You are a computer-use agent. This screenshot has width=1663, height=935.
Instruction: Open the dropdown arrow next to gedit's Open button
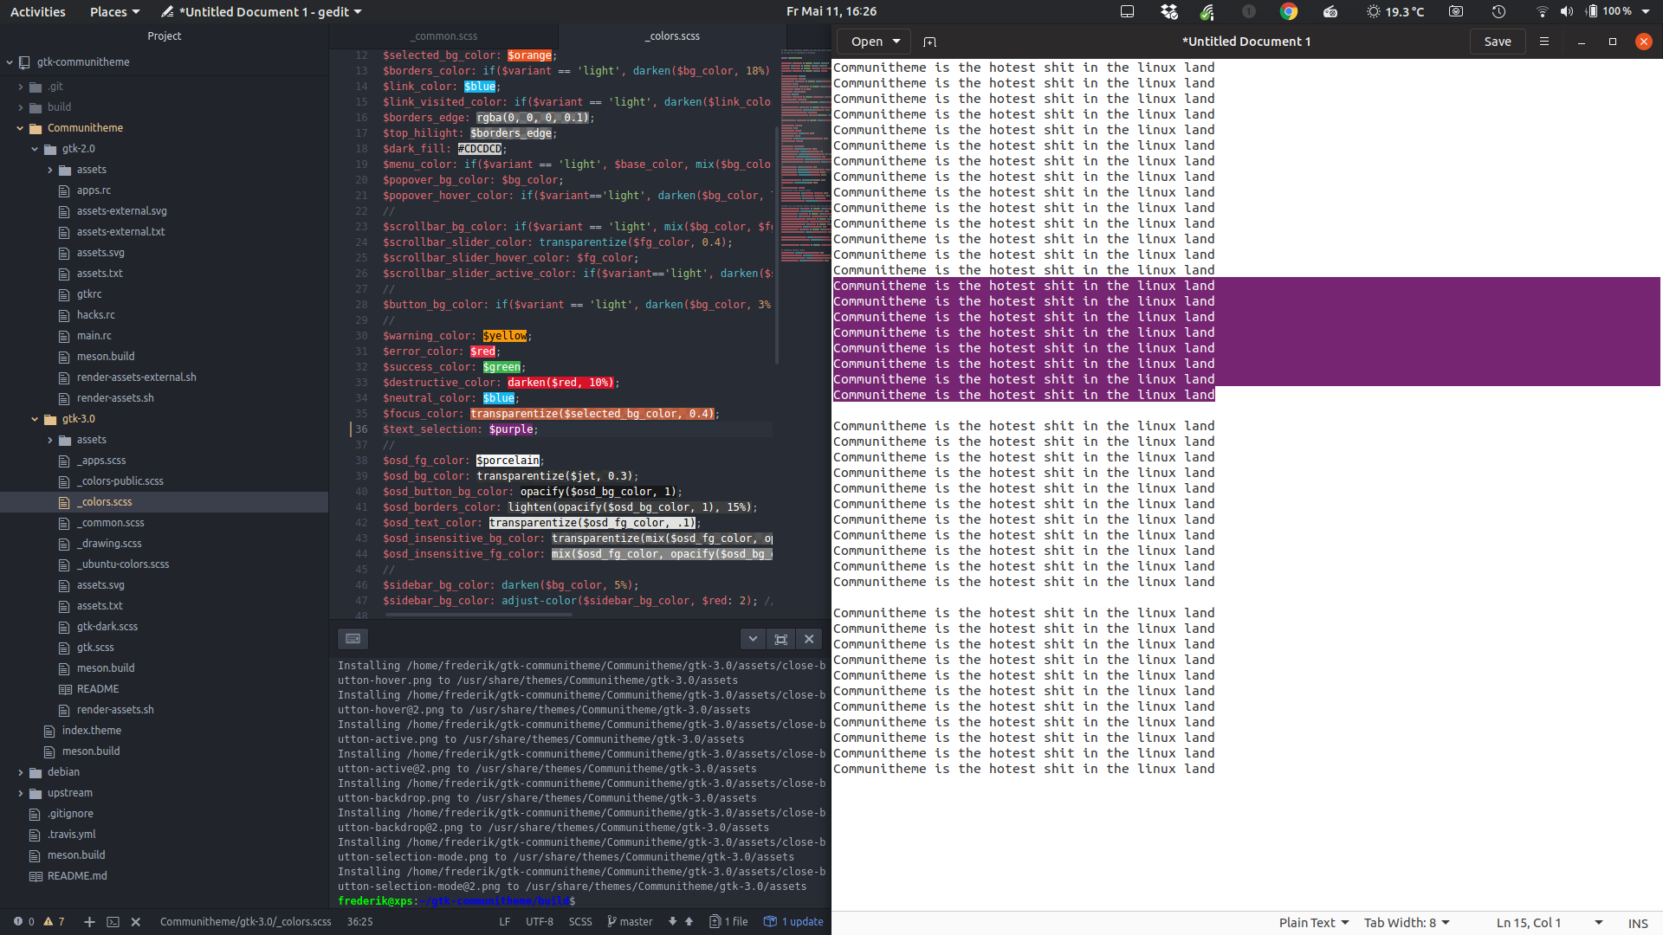[897, 41]
